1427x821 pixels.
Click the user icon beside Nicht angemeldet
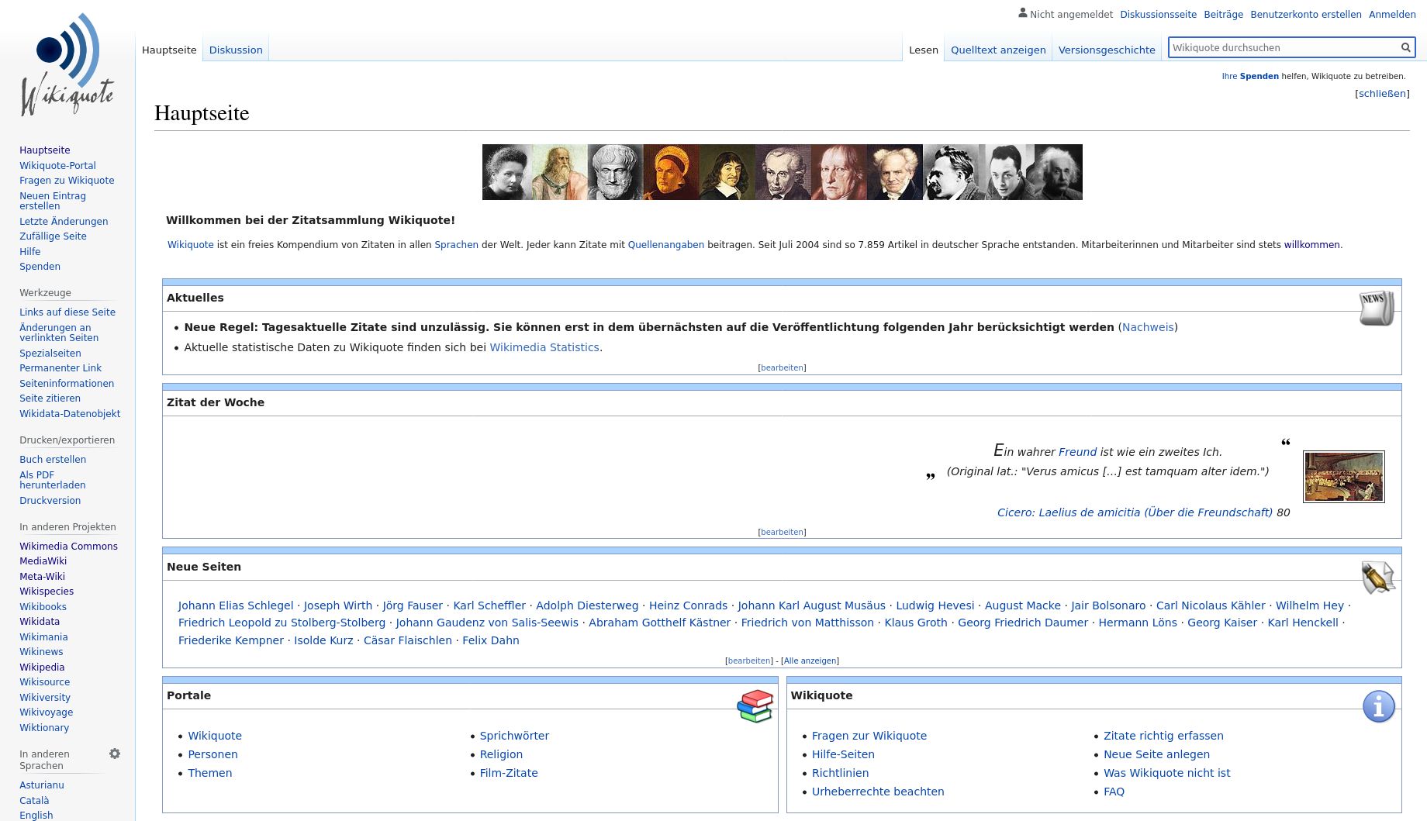point(1023,13)
